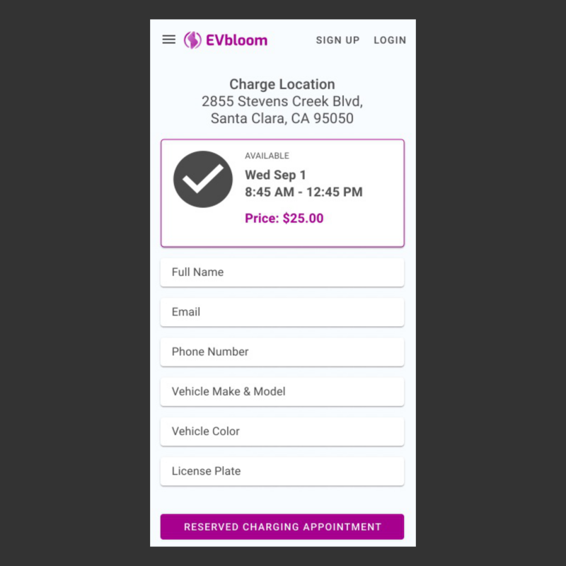Select the Wed Sep 1 date text

pos(275,175)
